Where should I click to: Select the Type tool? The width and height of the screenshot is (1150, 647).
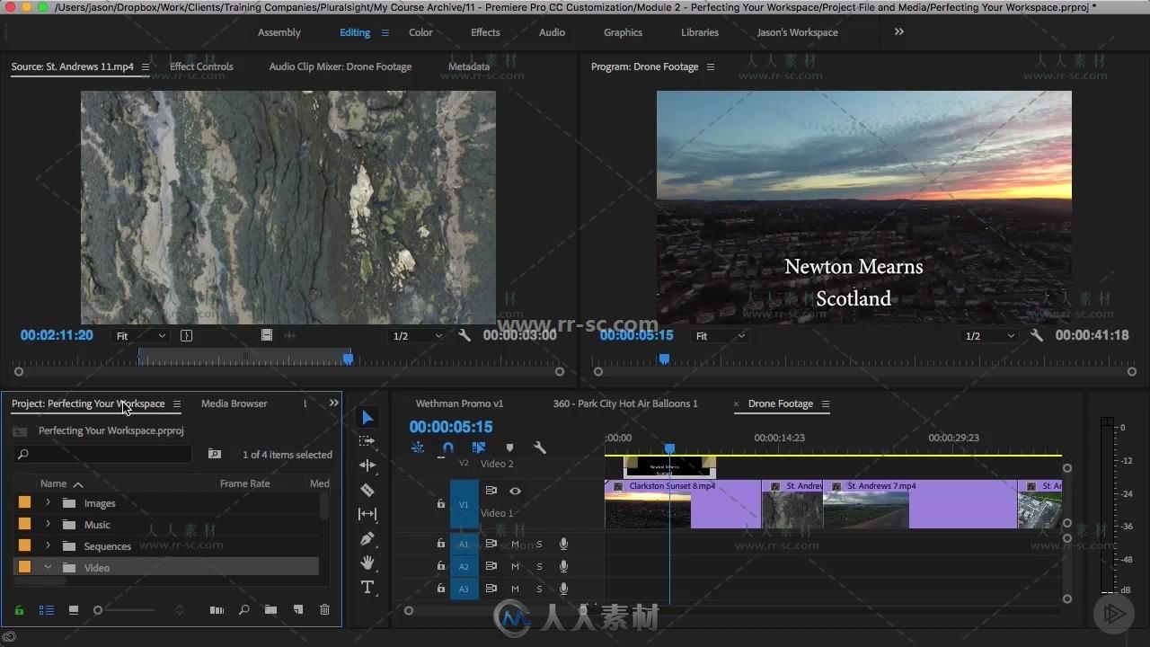tap(367, 587)
